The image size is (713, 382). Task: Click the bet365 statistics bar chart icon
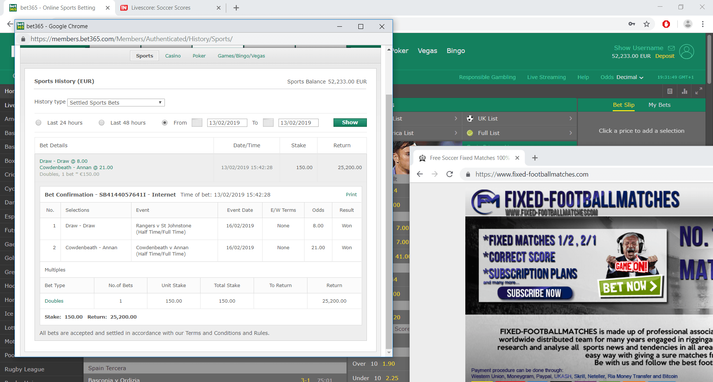pos(684,91)
